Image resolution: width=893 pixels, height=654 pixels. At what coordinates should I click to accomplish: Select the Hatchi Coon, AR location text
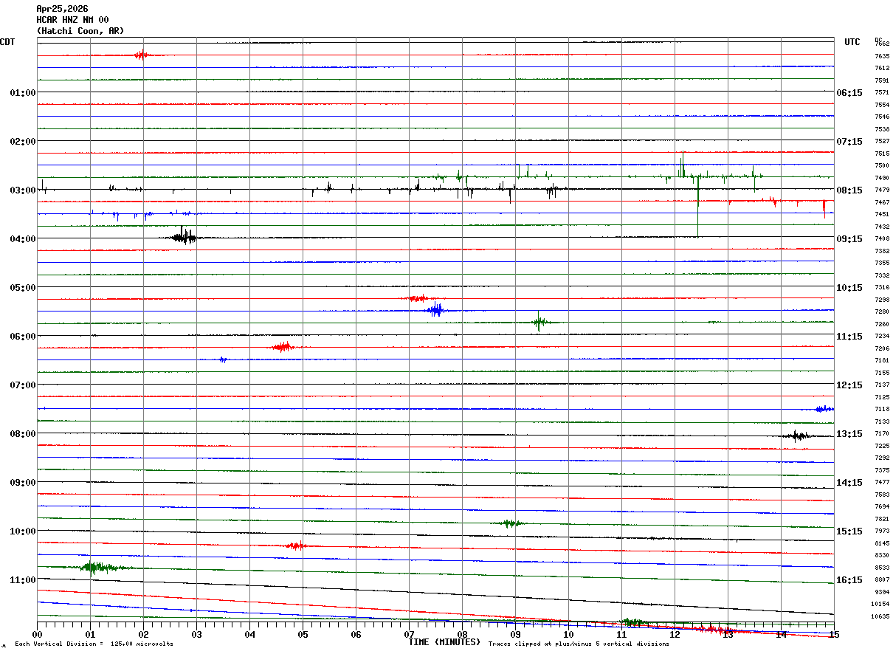[80, 31]
